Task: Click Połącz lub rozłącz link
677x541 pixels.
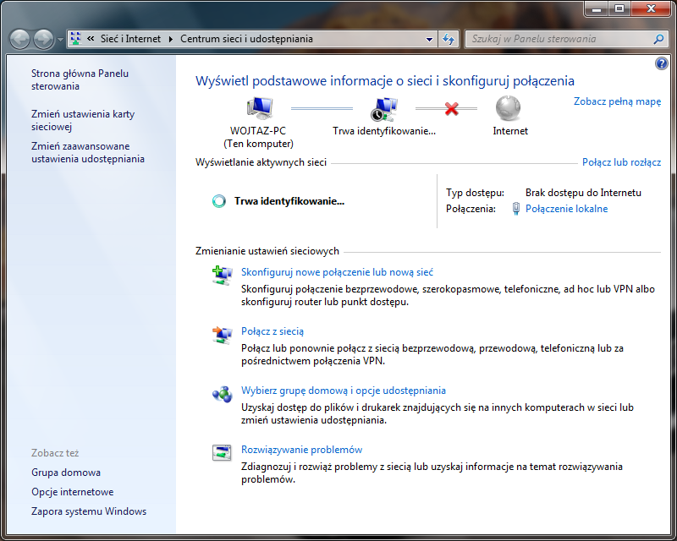Action: [621, 162]
